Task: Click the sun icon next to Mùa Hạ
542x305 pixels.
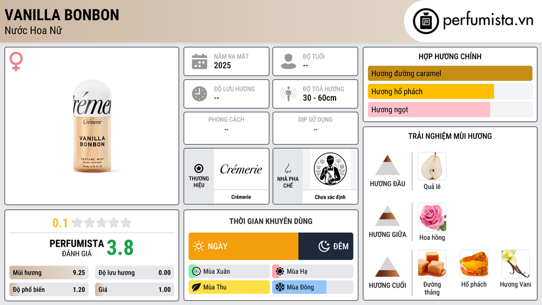Action: click(280, 271)
